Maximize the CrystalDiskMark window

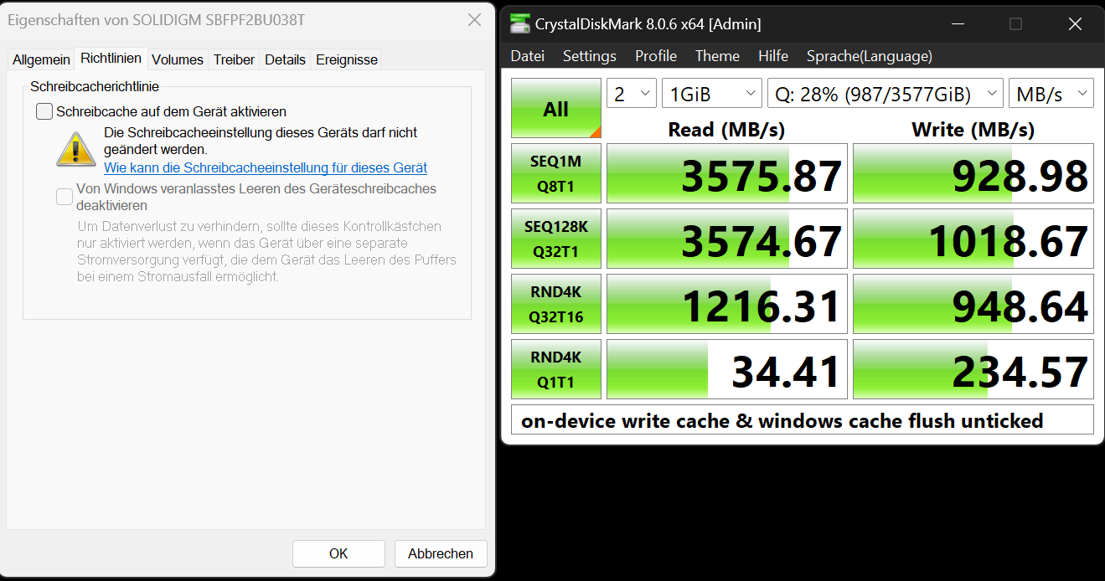[1015, 24]
